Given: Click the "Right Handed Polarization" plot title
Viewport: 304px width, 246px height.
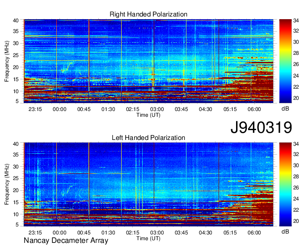Looking at the screenshot, I should pyautogui.click(x=148, y=14).
